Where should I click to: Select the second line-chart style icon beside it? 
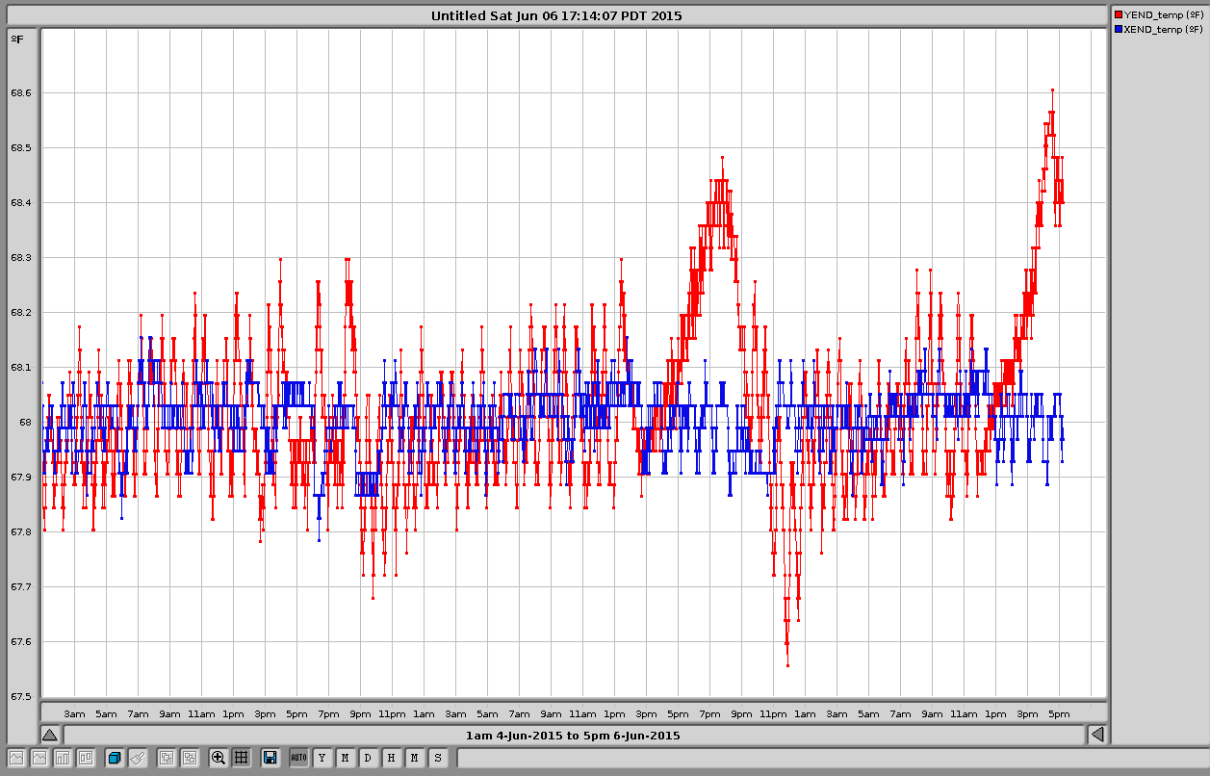(x=39, y=758)
